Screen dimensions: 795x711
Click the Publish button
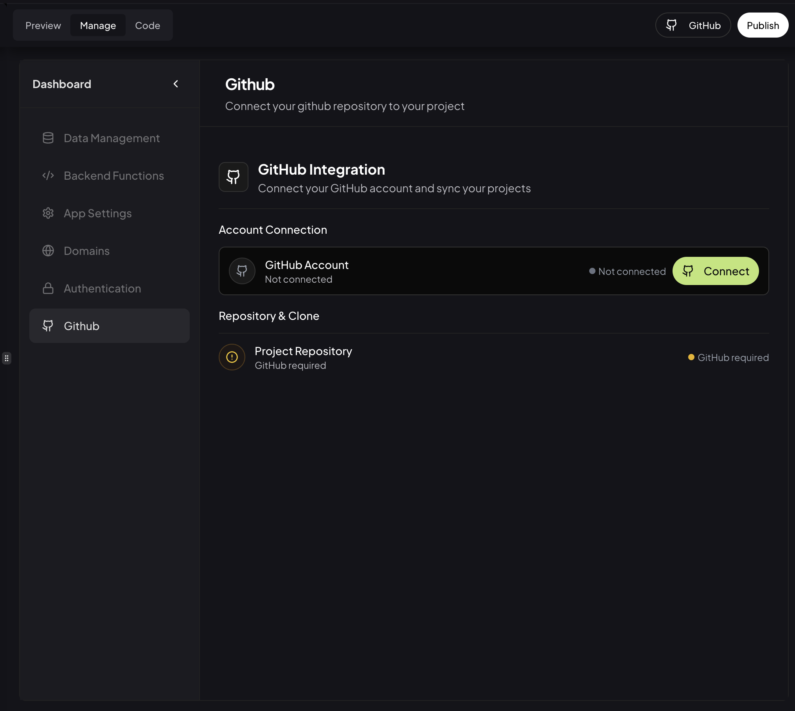tap(763, 25)
